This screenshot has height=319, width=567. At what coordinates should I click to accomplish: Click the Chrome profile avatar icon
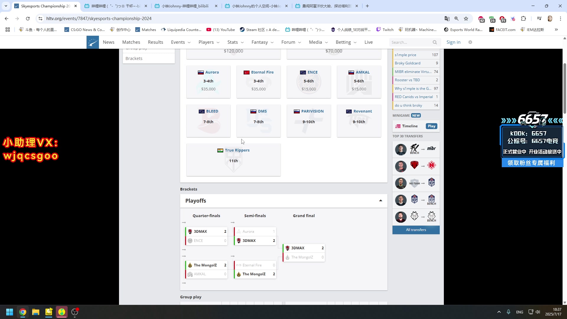coord(550,19)
